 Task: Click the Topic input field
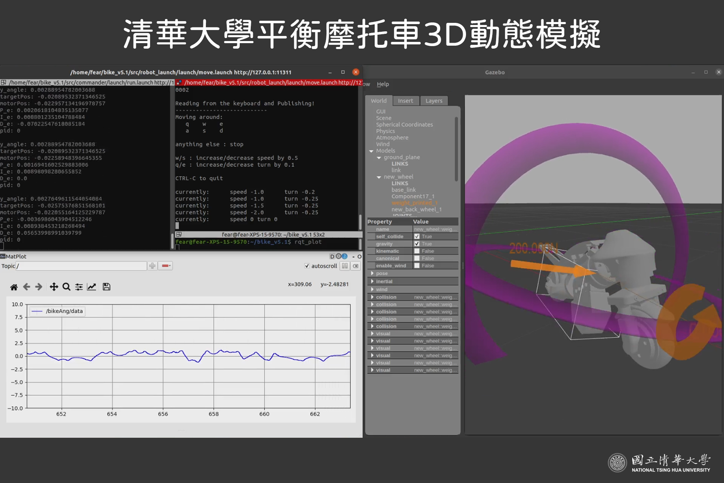point(81,266)
